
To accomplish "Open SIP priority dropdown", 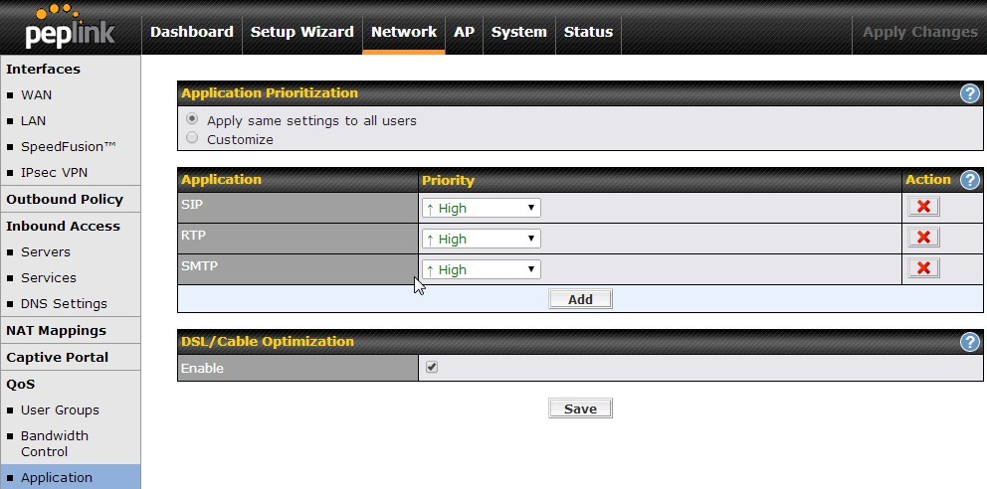I will [x=481, y=208].
